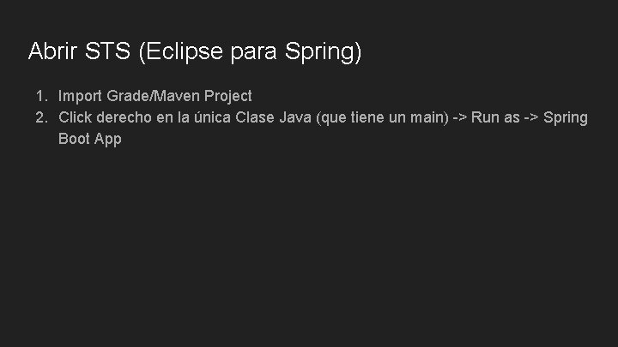Image resolution: width=618 pixels, height=347 pixels.
Task: Click the word 'Spring' ending step two's first line
Action: [x=566, y=118]
